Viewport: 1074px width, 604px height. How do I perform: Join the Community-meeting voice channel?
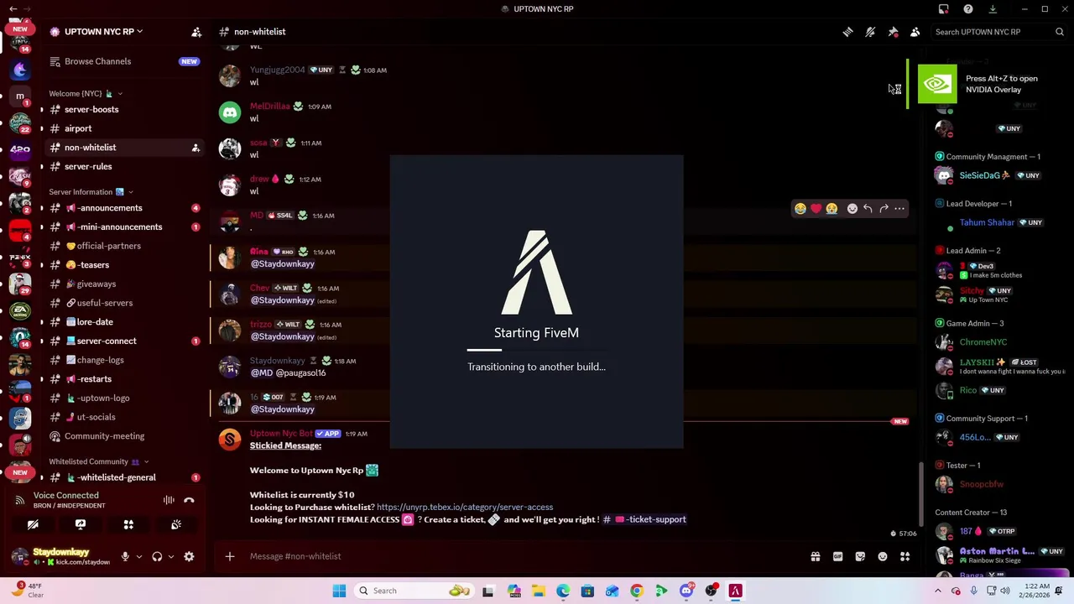coord(104,436)
